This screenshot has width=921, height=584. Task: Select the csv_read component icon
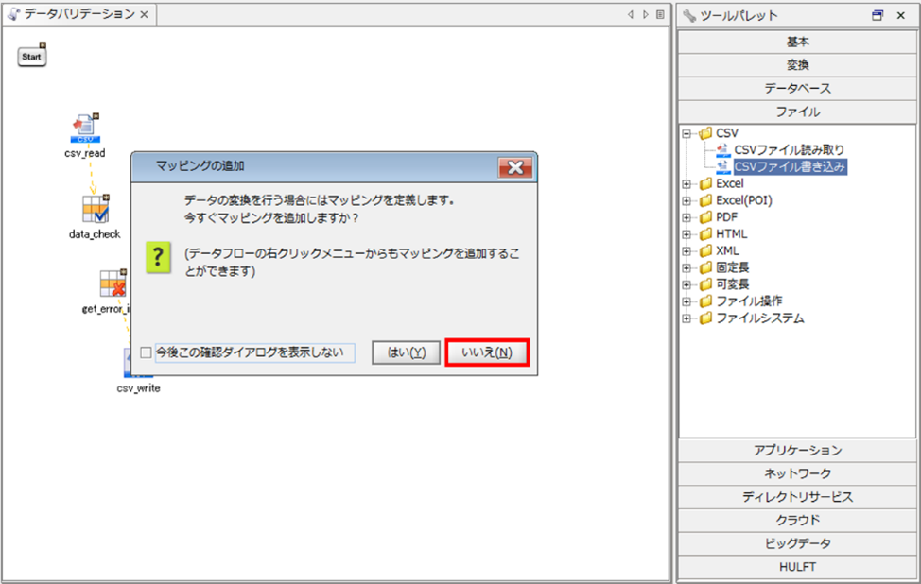coord(85,128)
